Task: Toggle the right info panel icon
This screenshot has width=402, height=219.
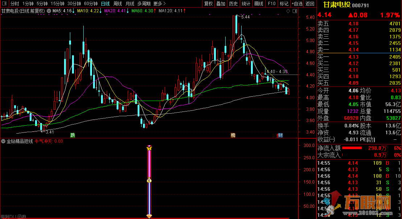Action: pyautogui.click(x=295, y=11)
